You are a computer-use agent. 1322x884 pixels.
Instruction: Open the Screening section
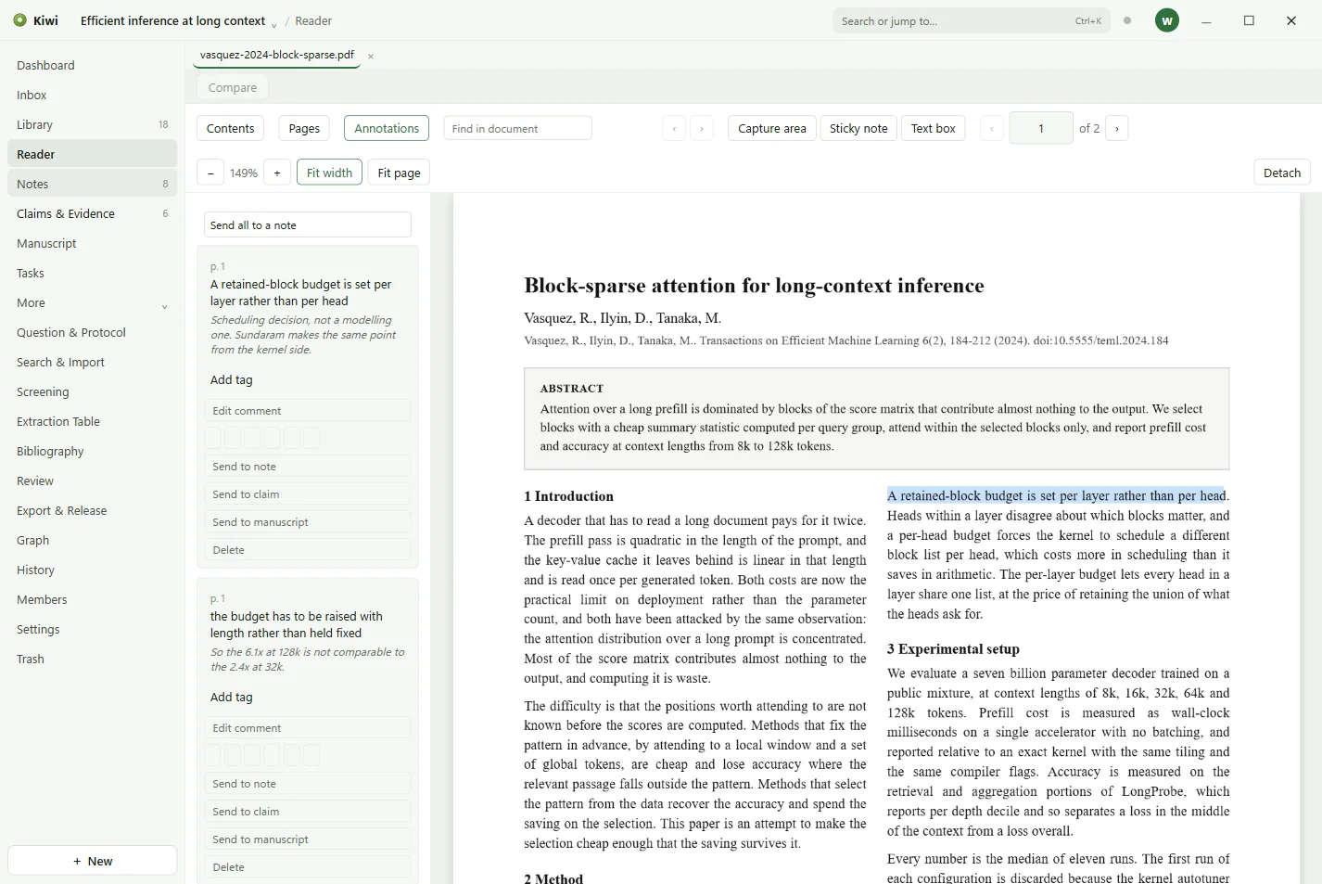point(92,391)
